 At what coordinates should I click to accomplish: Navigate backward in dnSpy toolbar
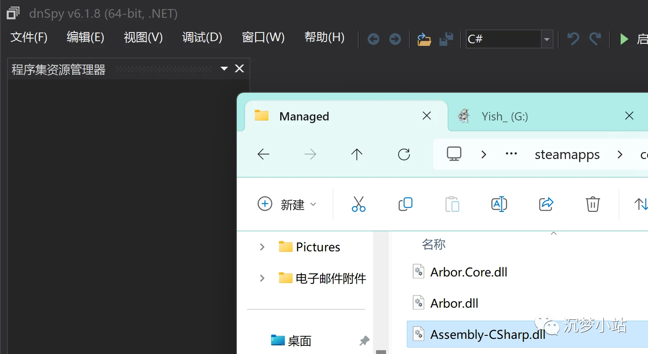point(373,39)
